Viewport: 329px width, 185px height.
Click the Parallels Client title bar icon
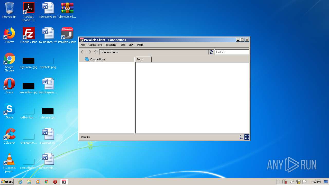coord(82,40)
